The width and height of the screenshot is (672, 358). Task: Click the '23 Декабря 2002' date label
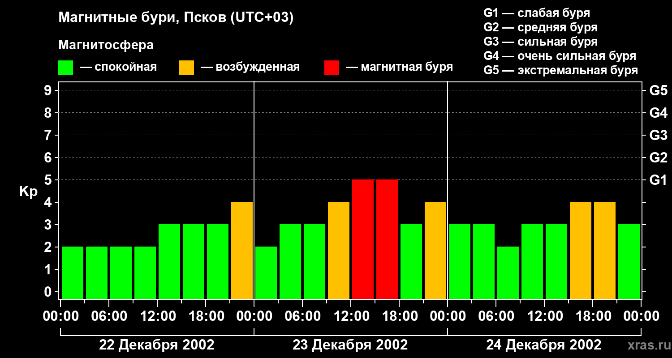pos(350,345)
